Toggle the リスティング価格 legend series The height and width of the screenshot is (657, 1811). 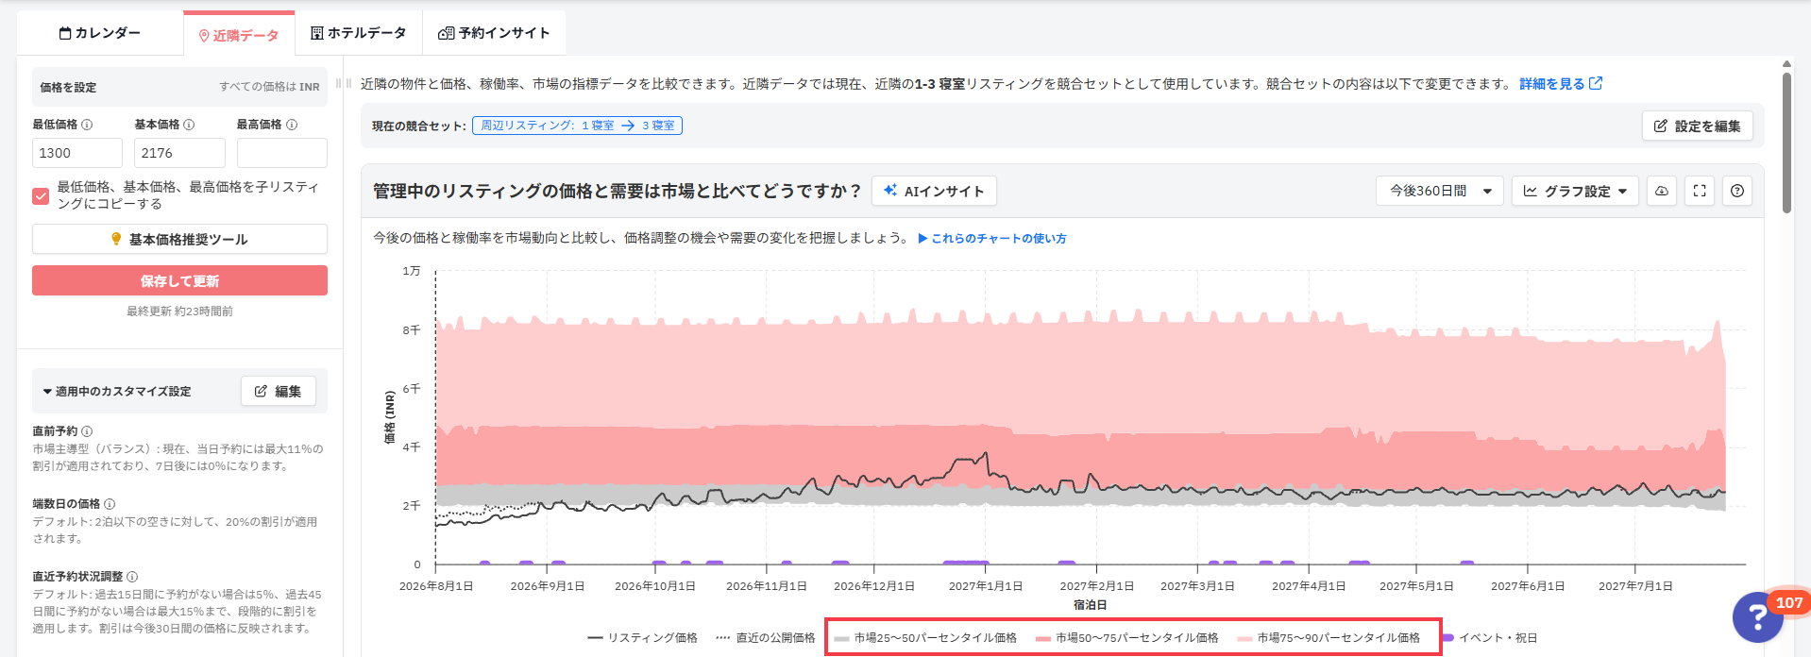coord(642,638)
